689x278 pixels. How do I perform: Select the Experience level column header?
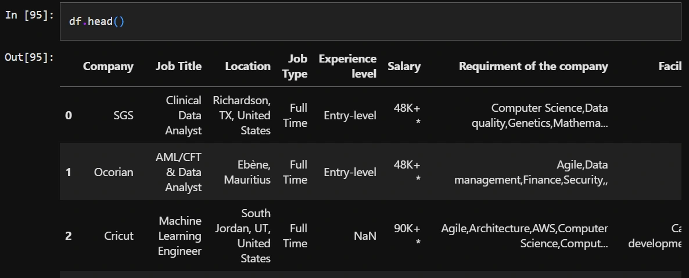tap(347, 66)
